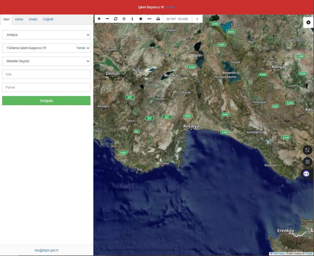Viewport: 314px width, 256px height.
Task: Print the map with printer icon
Action: [x=158, y=19]
